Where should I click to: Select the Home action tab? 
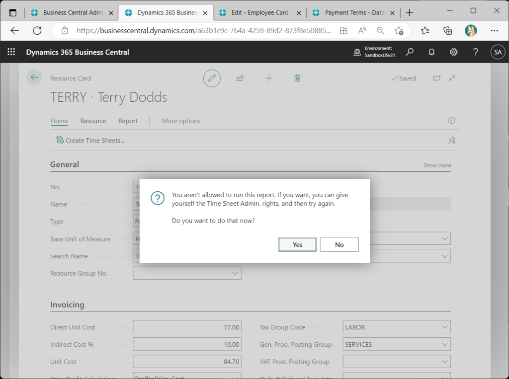pyautogui.click(x=59, y=121)
